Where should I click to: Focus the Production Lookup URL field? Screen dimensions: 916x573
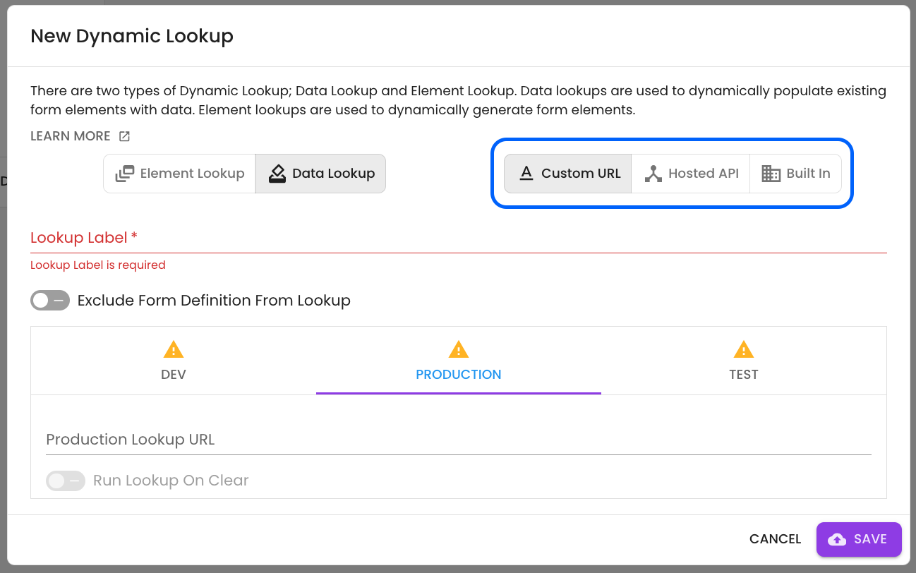pyautogui.click(x=459, y=440)
